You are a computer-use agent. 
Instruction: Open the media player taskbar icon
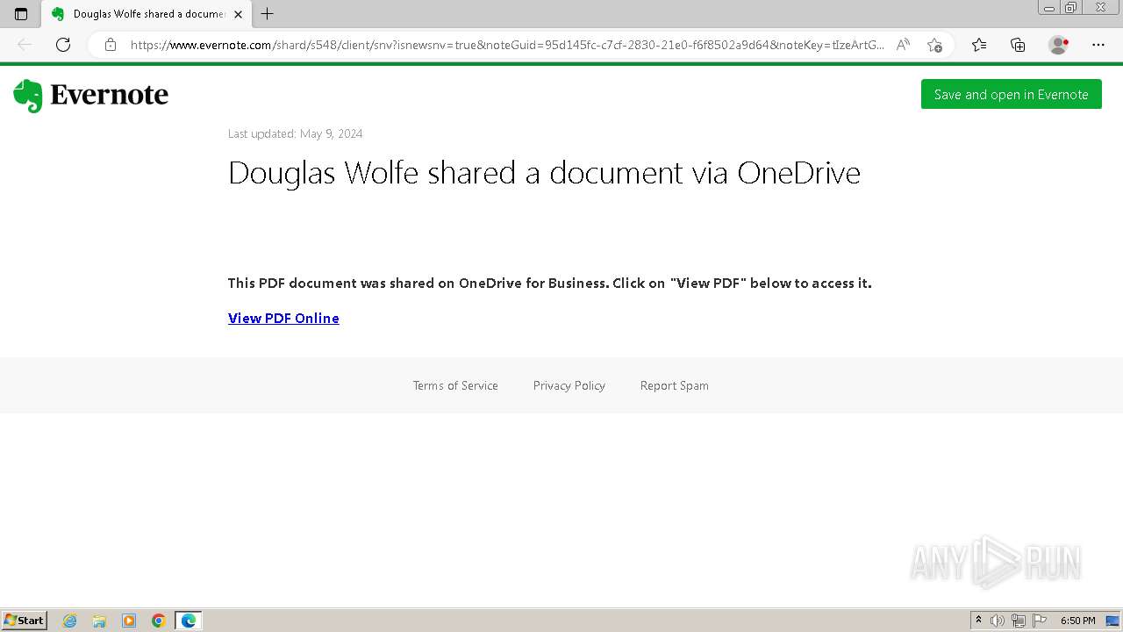(129, 621)
